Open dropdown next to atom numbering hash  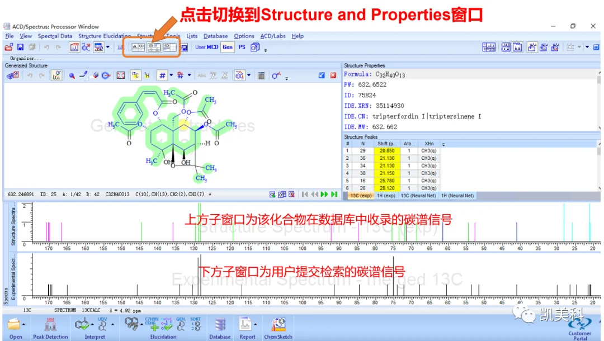tap(171, 75)
